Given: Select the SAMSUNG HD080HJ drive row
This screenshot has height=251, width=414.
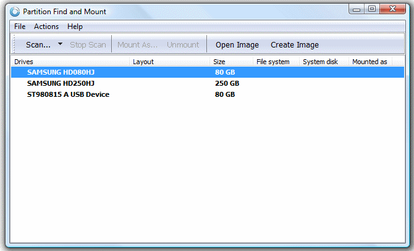Looking at the screenshot, I should (208, 72).
